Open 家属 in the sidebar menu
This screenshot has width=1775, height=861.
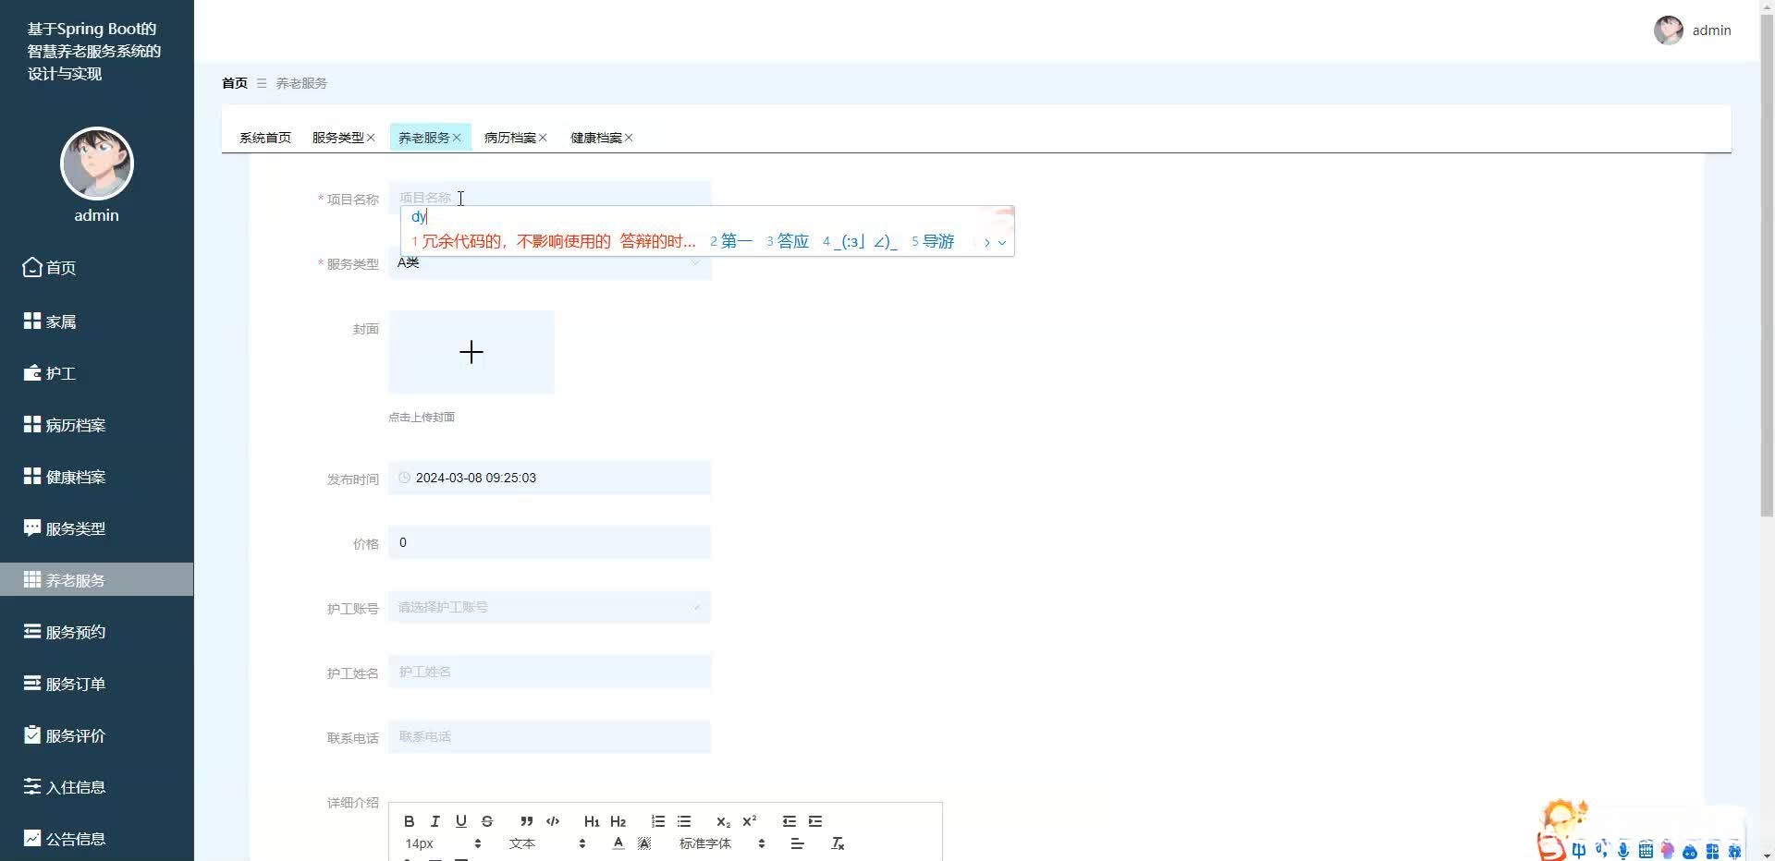tap(97, 321)
